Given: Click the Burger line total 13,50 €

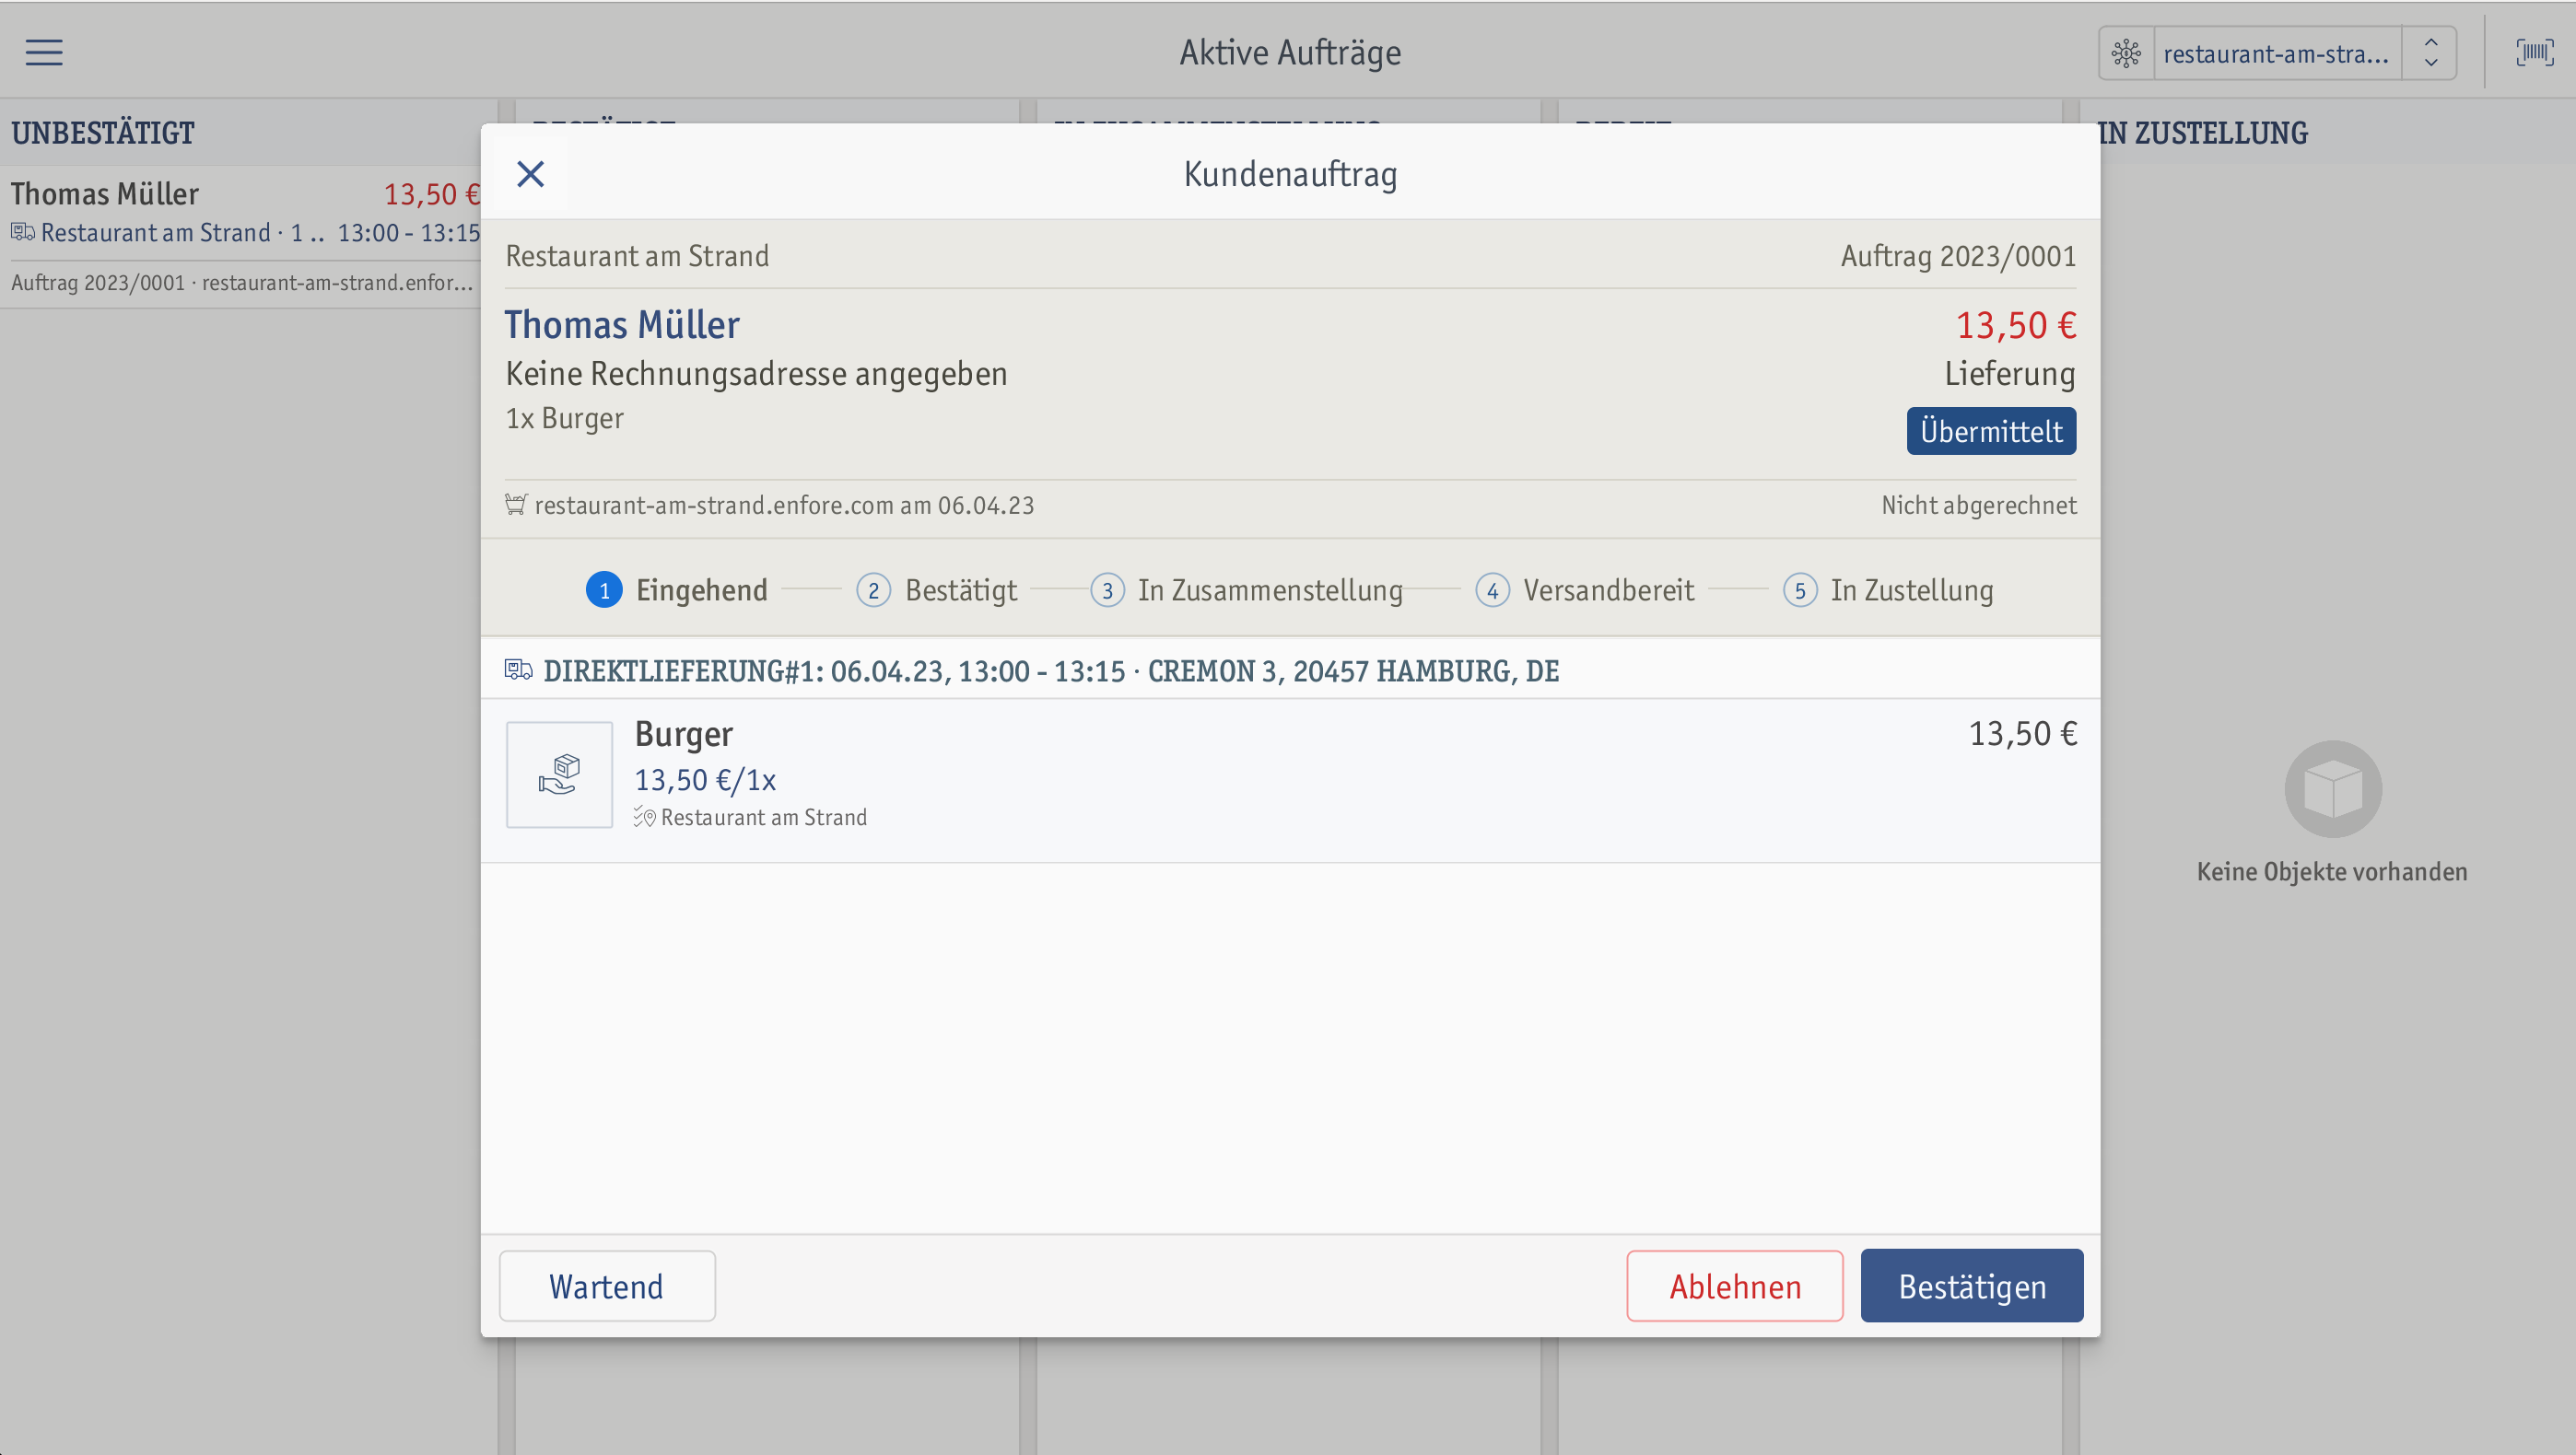Looking at the screenshot, I should tap(2023, 734).
